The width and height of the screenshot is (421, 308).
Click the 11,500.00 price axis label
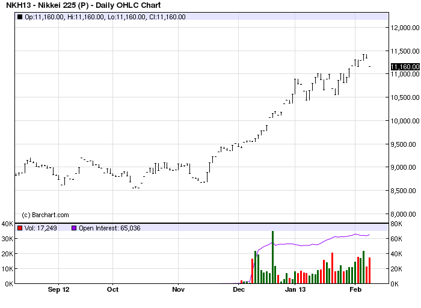405,51
